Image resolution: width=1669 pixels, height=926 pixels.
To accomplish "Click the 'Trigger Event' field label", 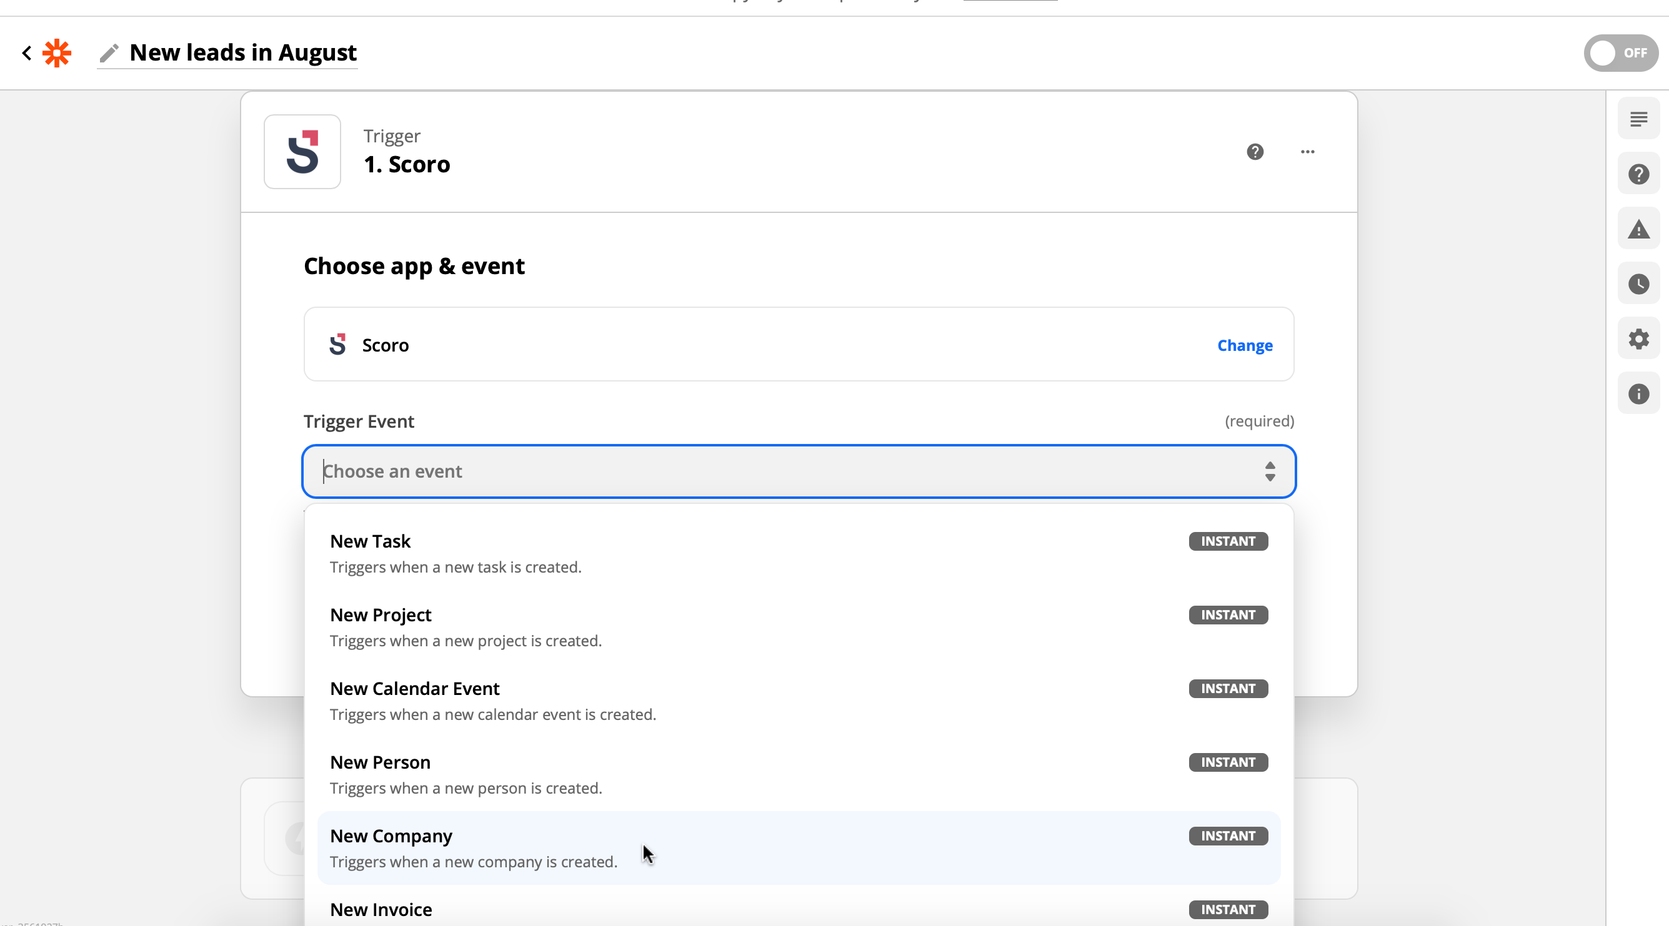I will click(x=359, y=421).
